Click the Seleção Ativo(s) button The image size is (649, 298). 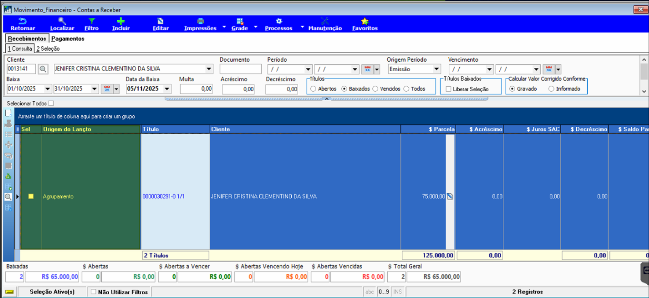tap(52, 292)
